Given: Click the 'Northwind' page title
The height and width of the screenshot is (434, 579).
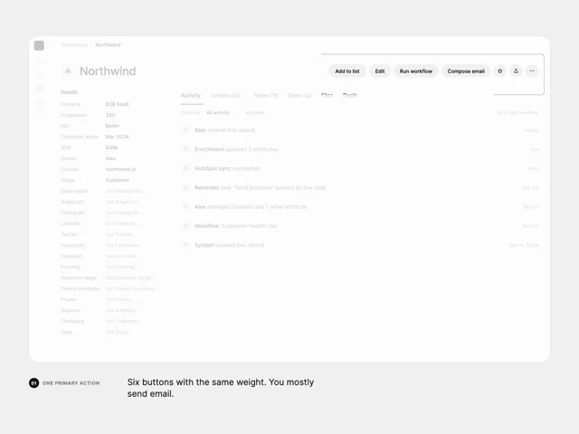Looking at the screenshot, I should point(108,71).
